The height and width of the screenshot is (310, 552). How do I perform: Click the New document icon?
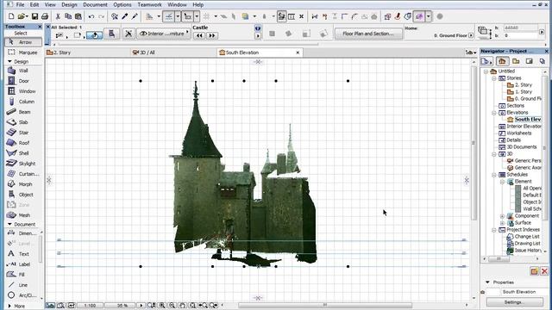point(11,16)
